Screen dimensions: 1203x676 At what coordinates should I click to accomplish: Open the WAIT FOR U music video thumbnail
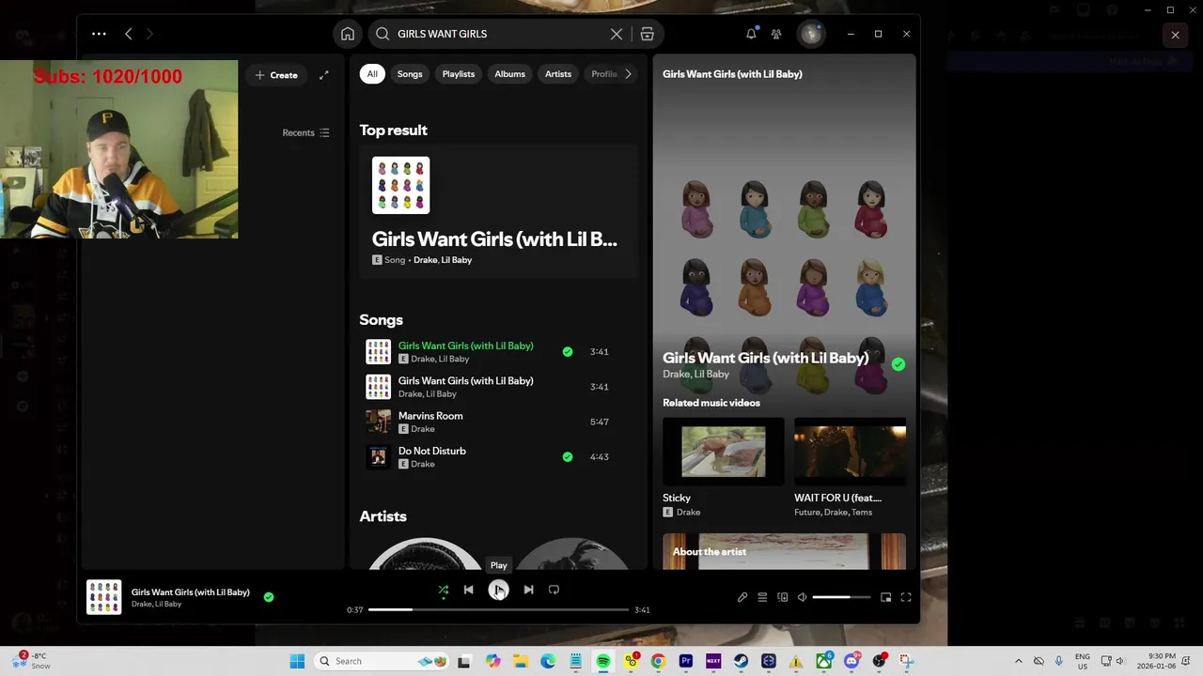pyautogui.click(x=850, y=452)
